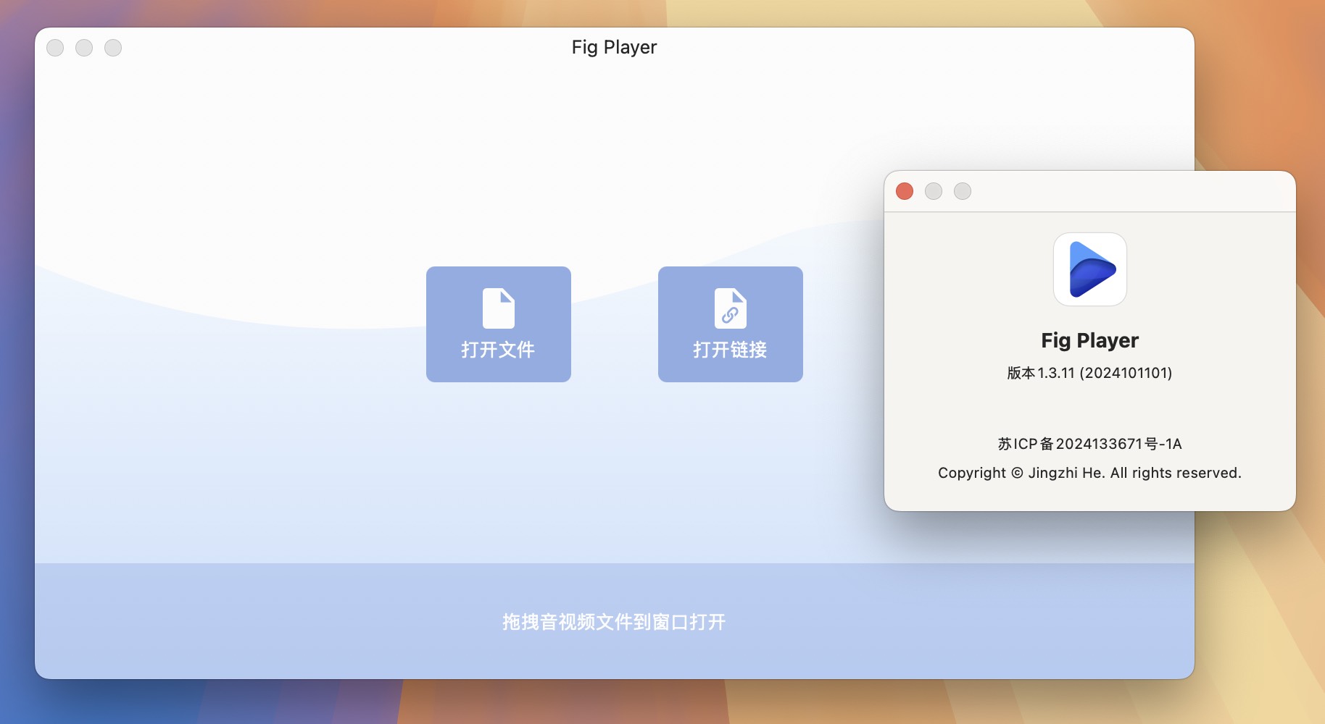Click the zoom button of the About window
The width and height of the screenshot is (1325, 724).
963,191
